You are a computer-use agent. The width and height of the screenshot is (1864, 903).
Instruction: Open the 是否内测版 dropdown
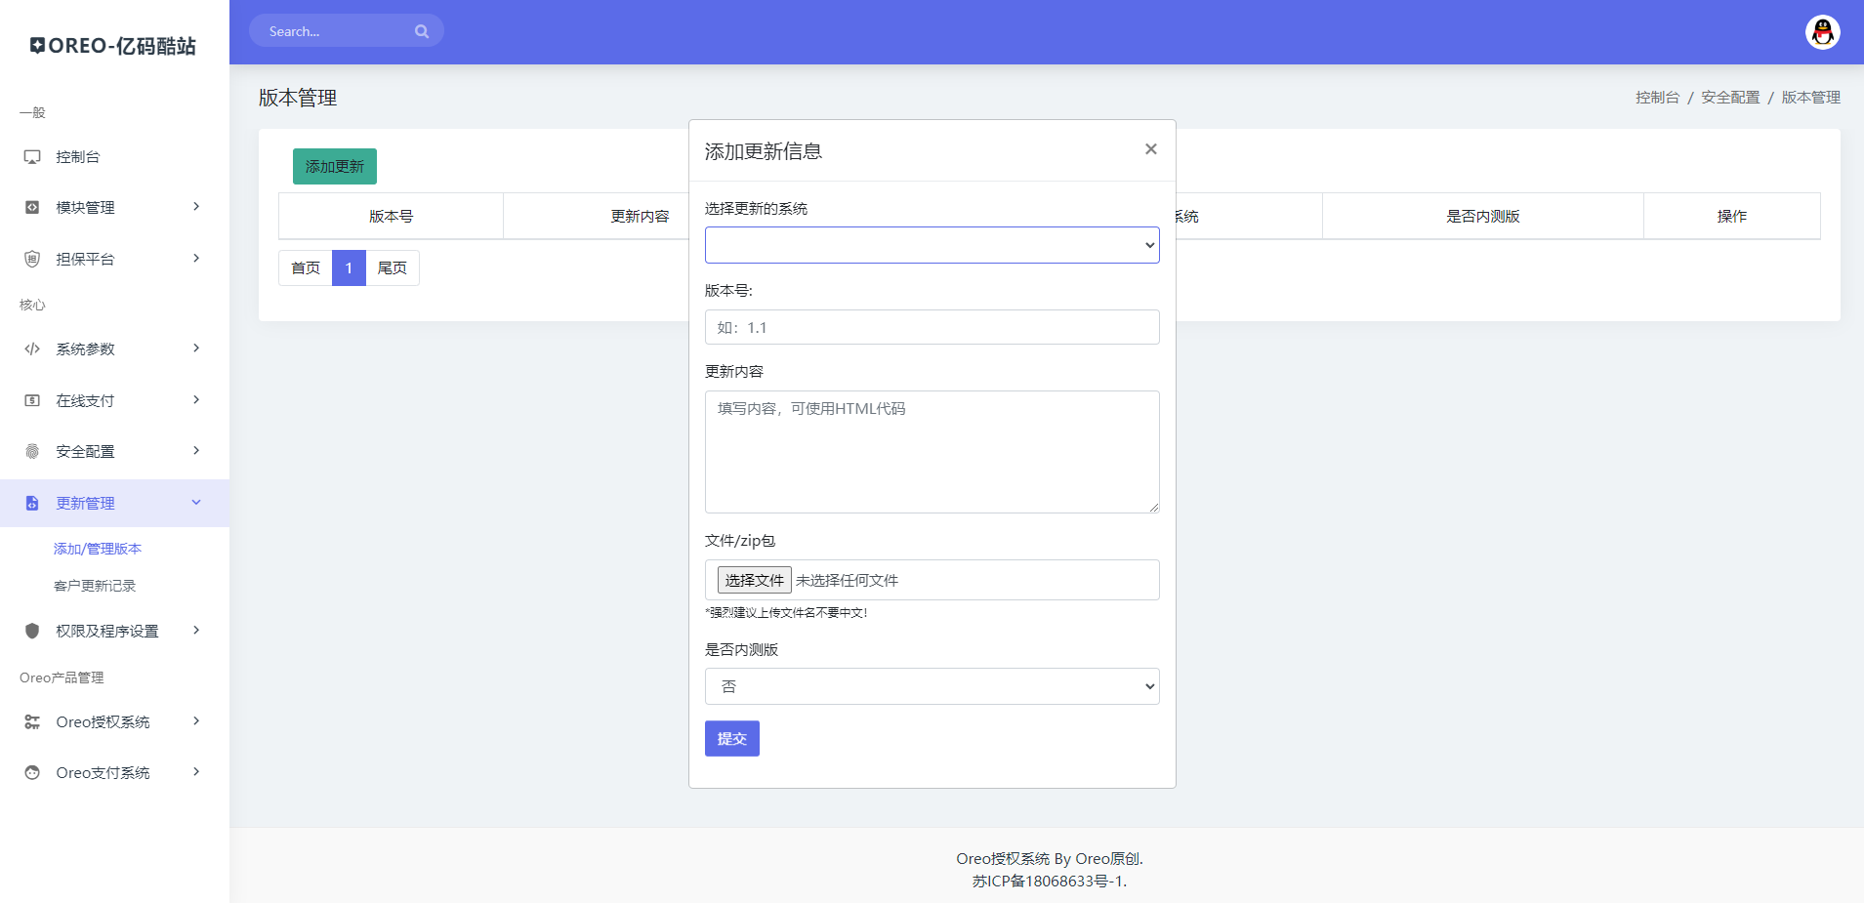[x=932, y=686]
